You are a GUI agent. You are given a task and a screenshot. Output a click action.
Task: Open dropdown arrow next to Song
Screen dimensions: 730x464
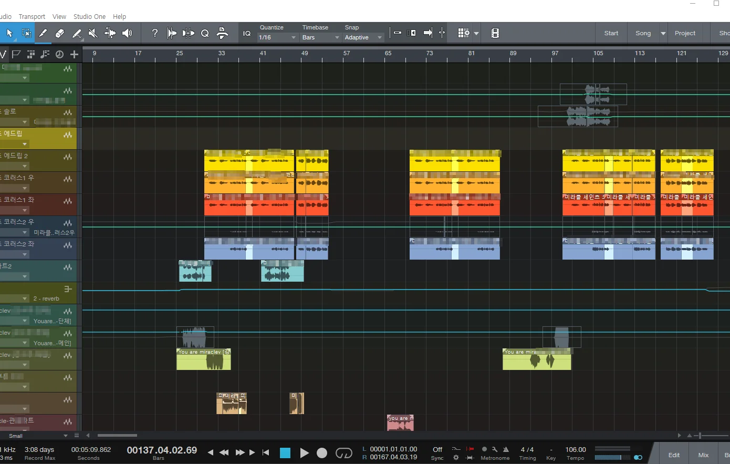(663, 33)
